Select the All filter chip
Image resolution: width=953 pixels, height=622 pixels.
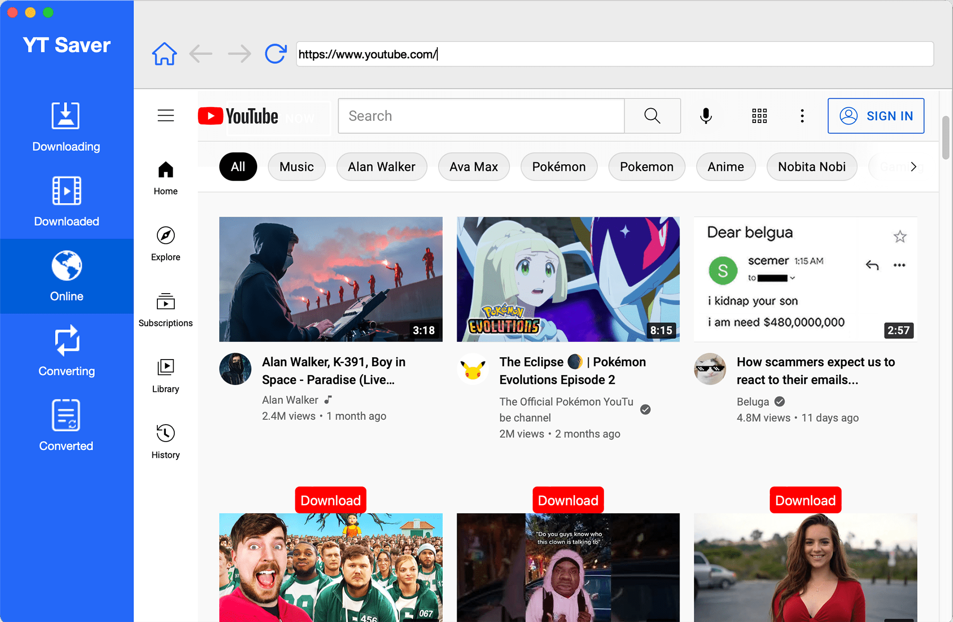[x=238, y=167]
